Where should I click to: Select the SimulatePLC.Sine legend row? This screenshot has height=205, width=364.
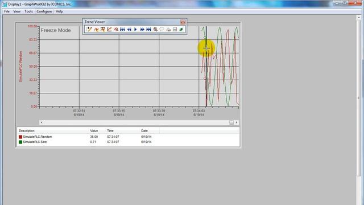click(128, 142)
